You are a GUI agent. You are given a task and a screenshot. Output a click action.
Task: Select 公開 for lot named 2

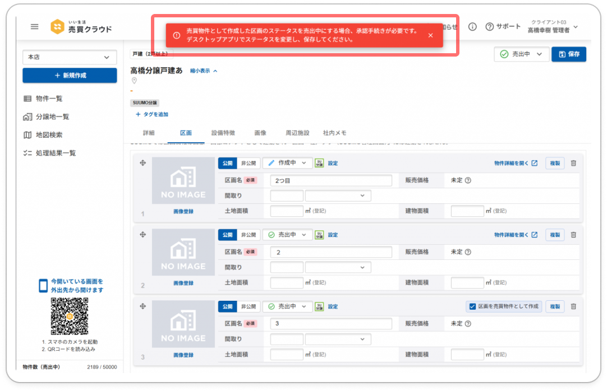point(228,235)
